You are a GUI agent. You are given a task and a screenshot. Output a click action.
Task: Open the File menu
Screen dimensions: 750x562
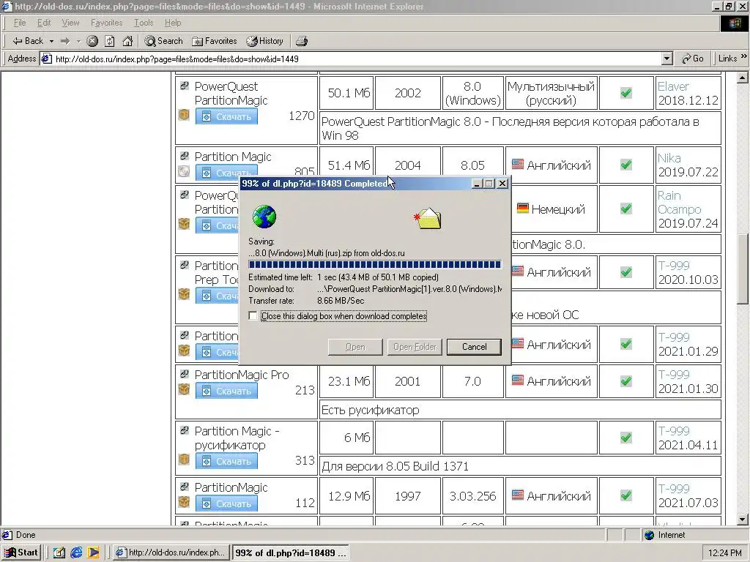point(20,23)
